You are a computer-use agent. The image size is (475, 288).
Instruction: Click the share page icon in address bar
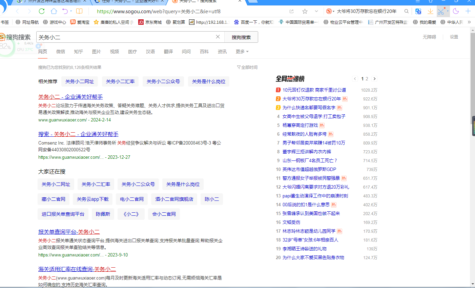point(292,11)
